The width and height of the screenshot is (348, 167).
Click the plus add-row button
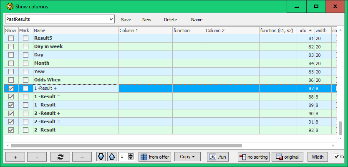click(15, 157)
